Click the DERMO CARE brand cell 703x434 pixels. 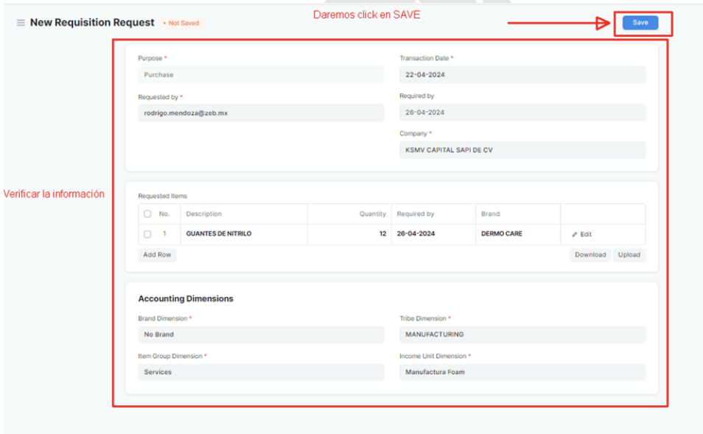[x=517, y=234]
